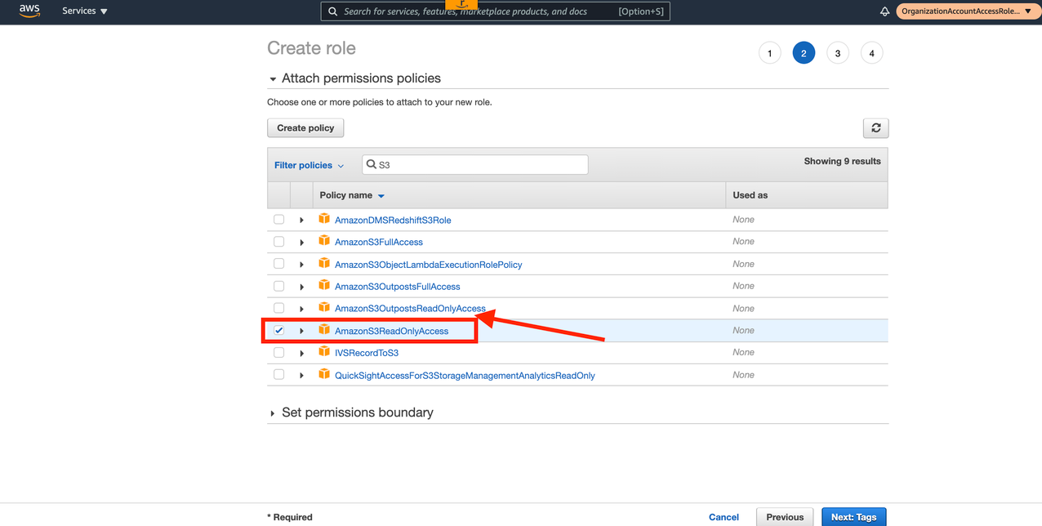Click the refresh policies icon button
Screen dimensions: 1042x526
point(876,128)
